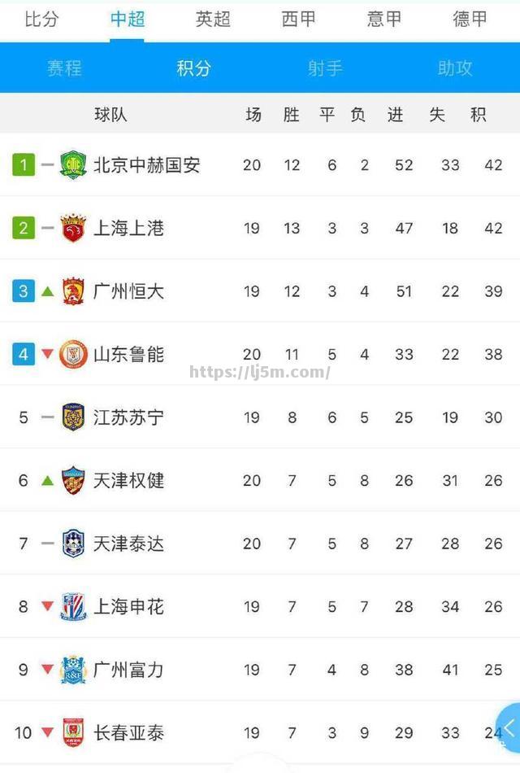
Task: Open the 赛程 schedule section
Action: click(x=64, y=68)
